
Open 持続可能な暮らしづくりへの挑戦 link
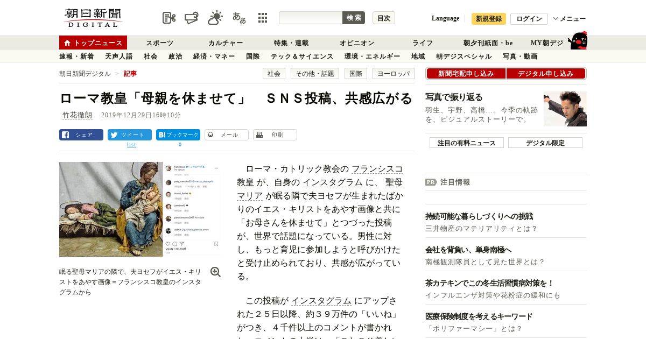click(479, 216)
